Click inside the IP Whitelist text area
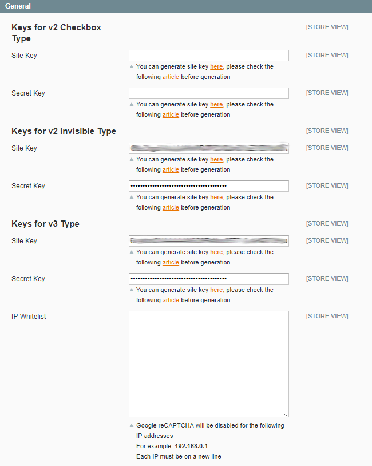 click(x=208, y=364)
